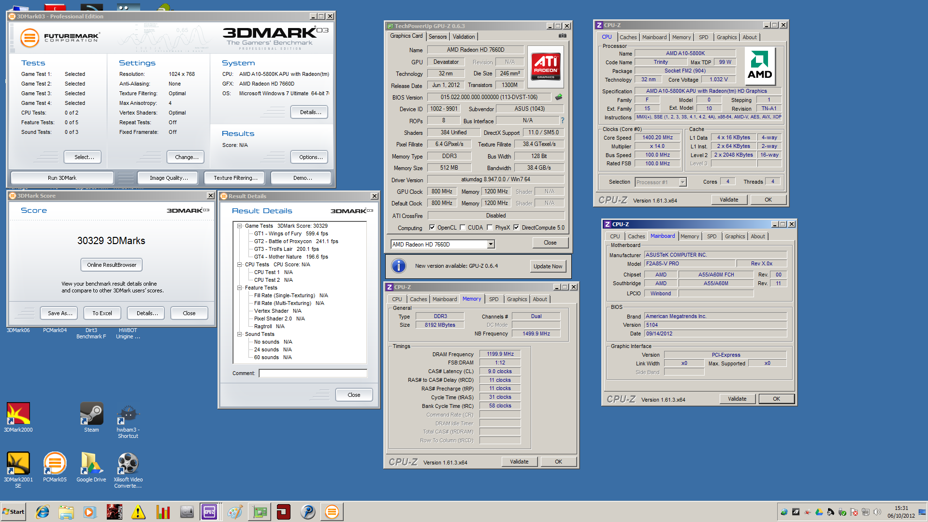928x522 pixels.
Task: Click the Run 3DMark button
Action: [62, 178]
